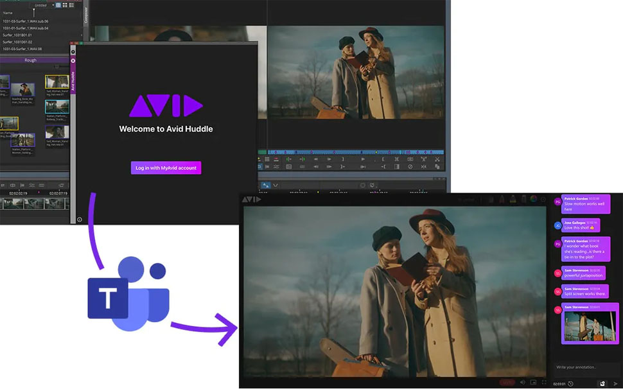Click step forward arrow in Composer top row

(x=329, y=159)
